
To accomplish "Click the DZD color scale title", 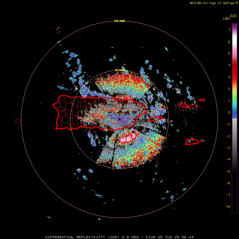I will [x=233, y=16].
